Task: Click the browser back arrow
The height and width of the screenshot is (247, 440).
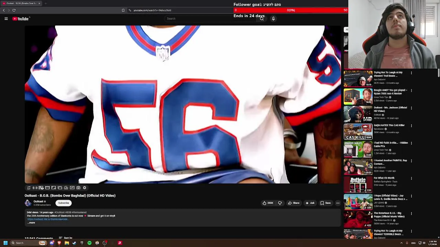Action: [4, 10]
